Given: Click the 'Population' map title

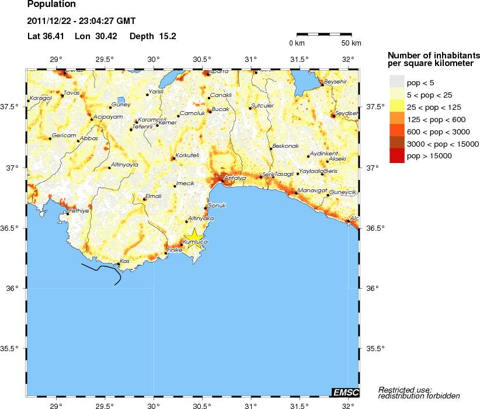Looking at the screenshot, I should (51, 5).
